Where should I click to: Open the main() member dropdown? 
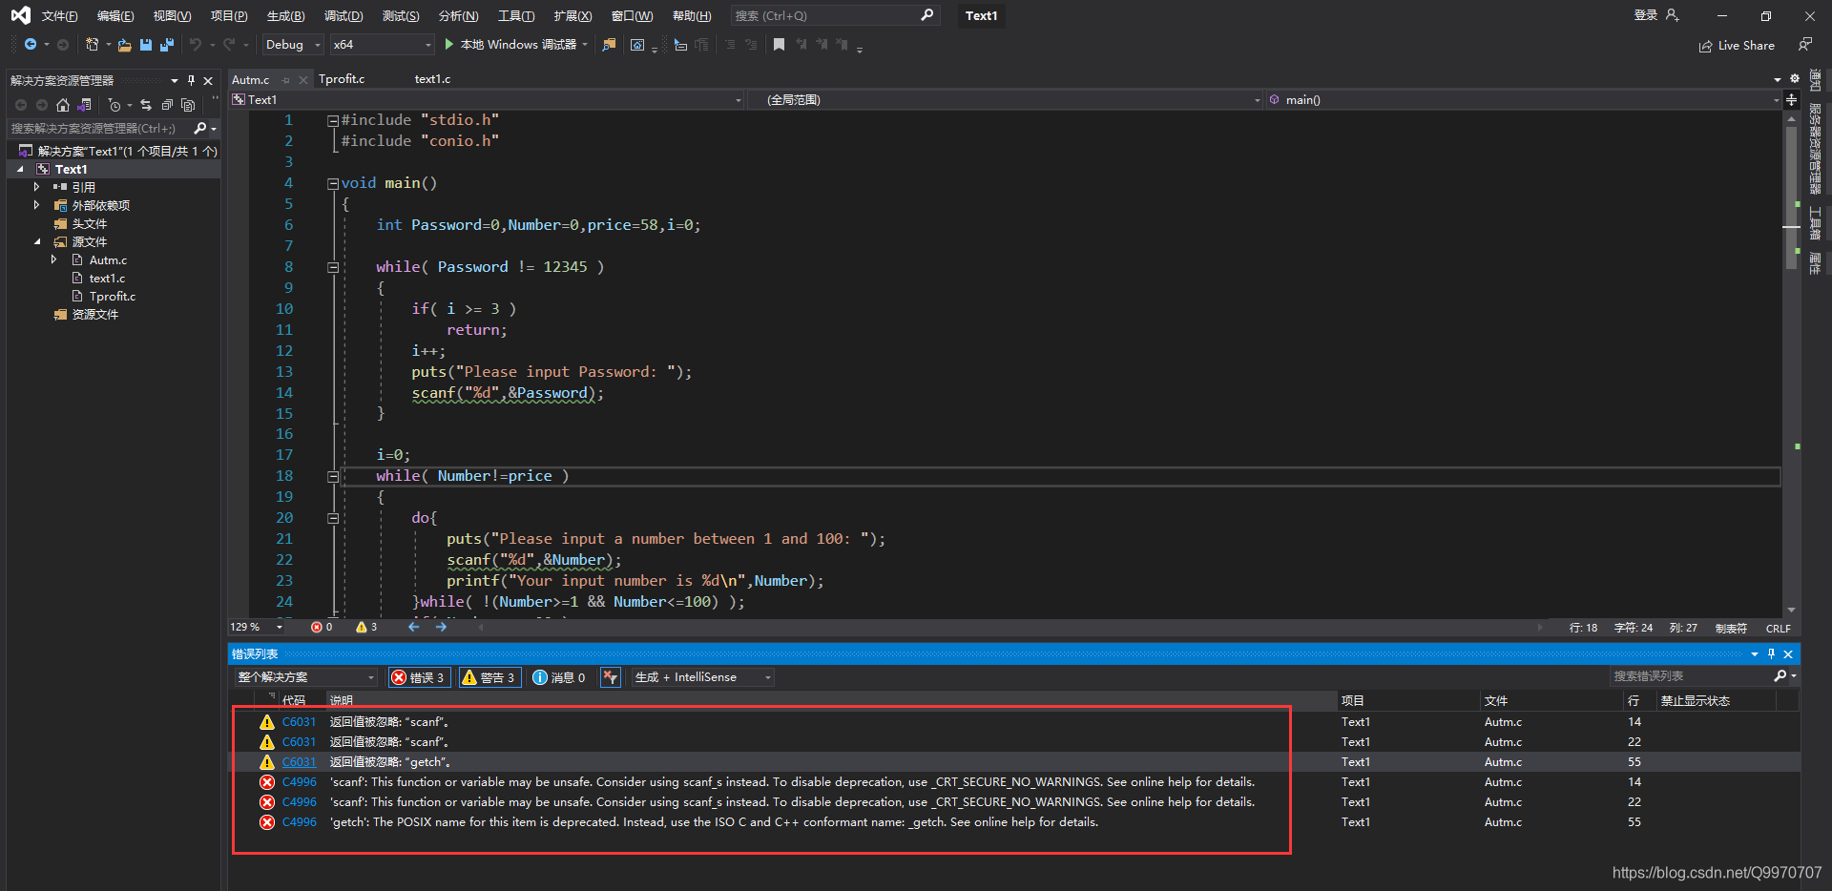1523,100
